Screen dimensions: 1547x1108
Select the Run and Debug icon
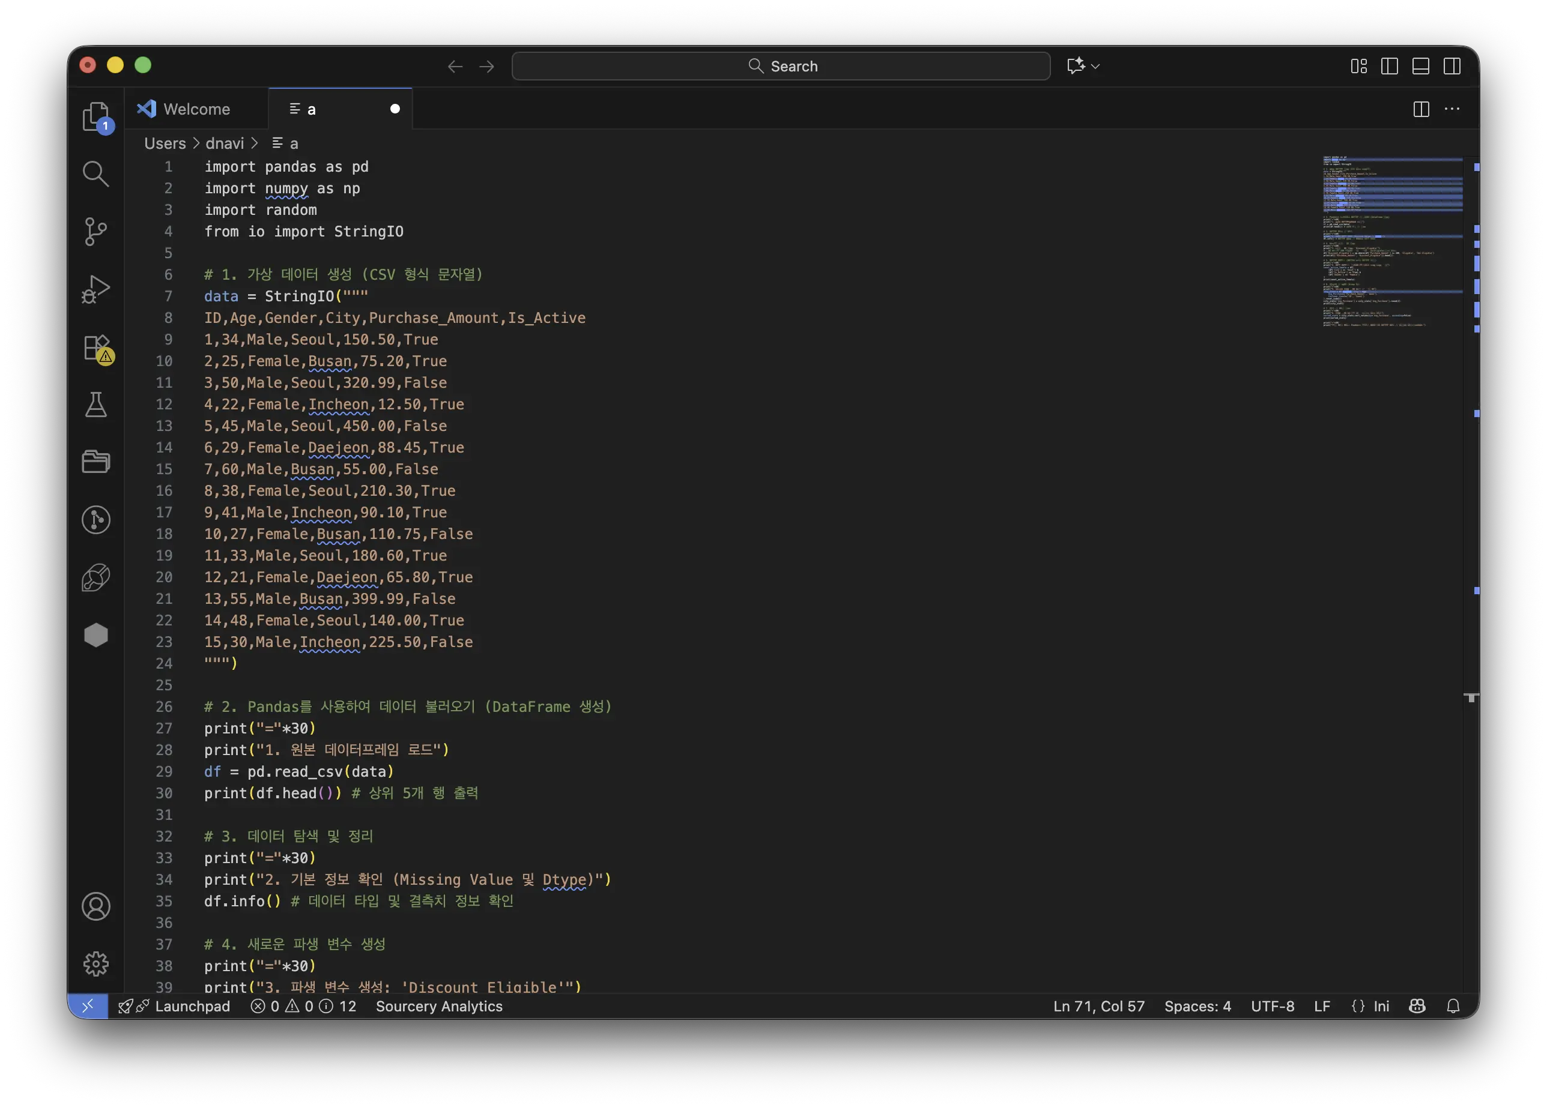95,289
